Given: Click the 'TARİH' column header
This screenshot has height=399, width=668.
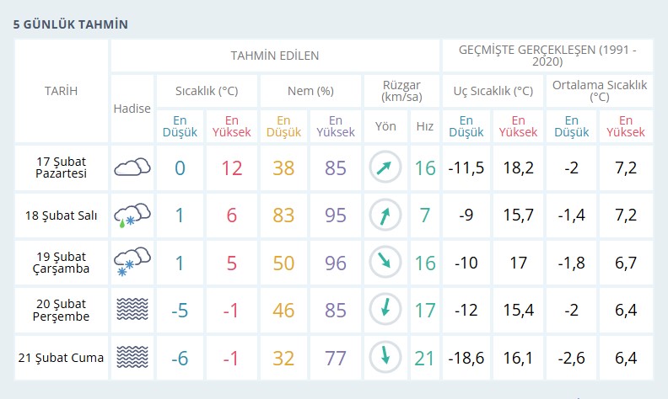Looking at the screenshot, I should 61,91.
